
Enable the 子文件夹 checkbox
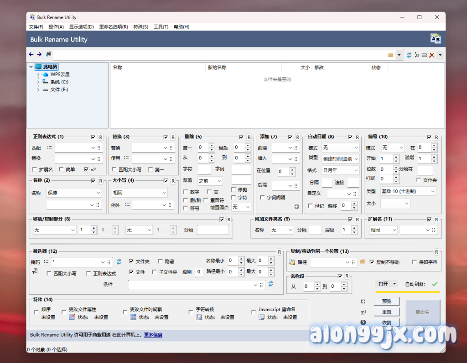pos(155,272)
